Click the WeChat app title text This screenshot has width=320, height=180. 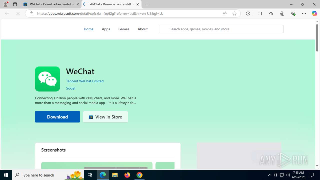tap(80, 71)
